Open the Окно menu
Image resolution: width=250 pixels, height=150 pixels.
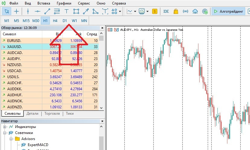[101, 3]
